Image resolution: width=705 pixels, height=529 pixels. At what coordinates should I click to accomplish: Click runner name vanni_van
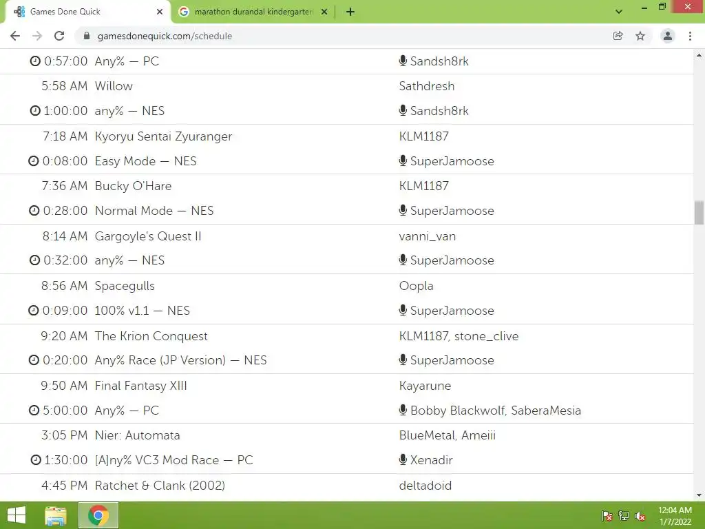[x=427, y=236]
